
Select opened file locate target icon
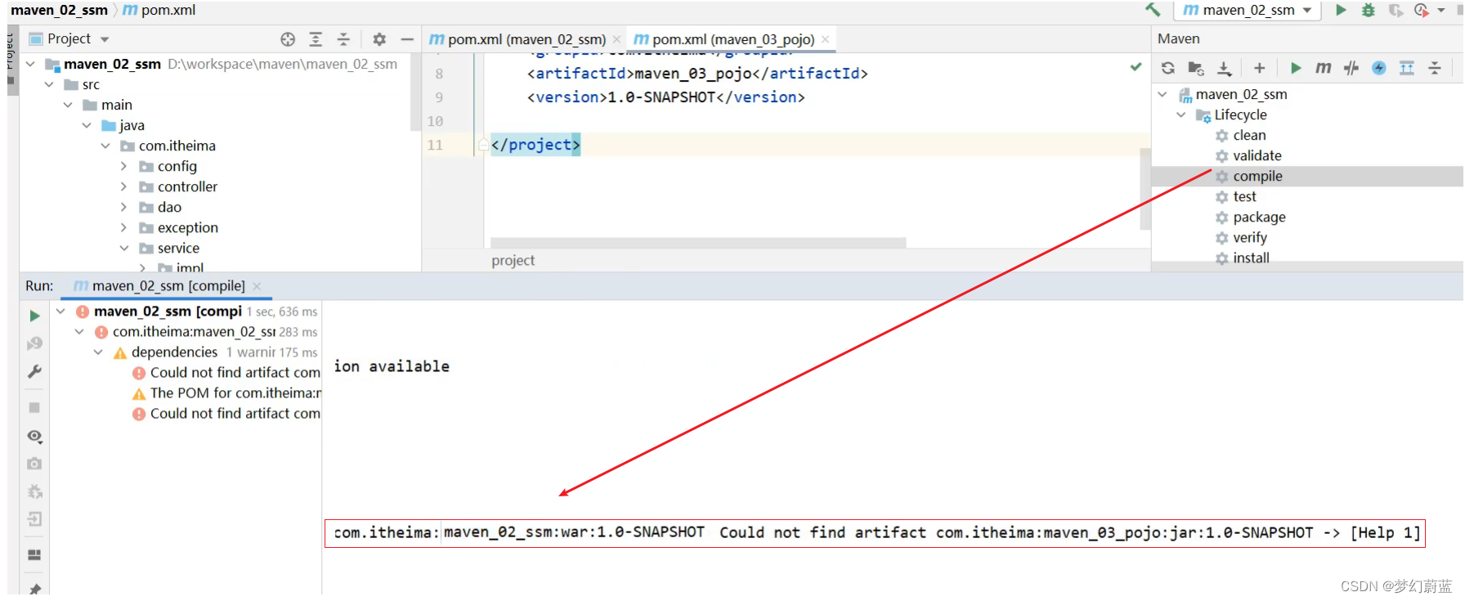[x=288, y=39]
